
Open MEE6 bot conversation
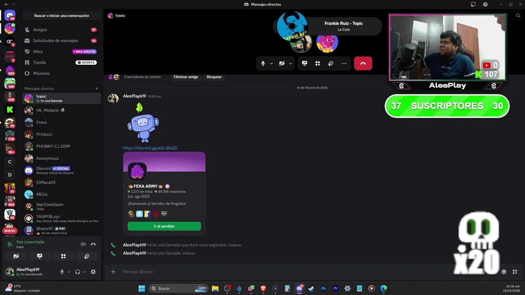pos(62,194)
